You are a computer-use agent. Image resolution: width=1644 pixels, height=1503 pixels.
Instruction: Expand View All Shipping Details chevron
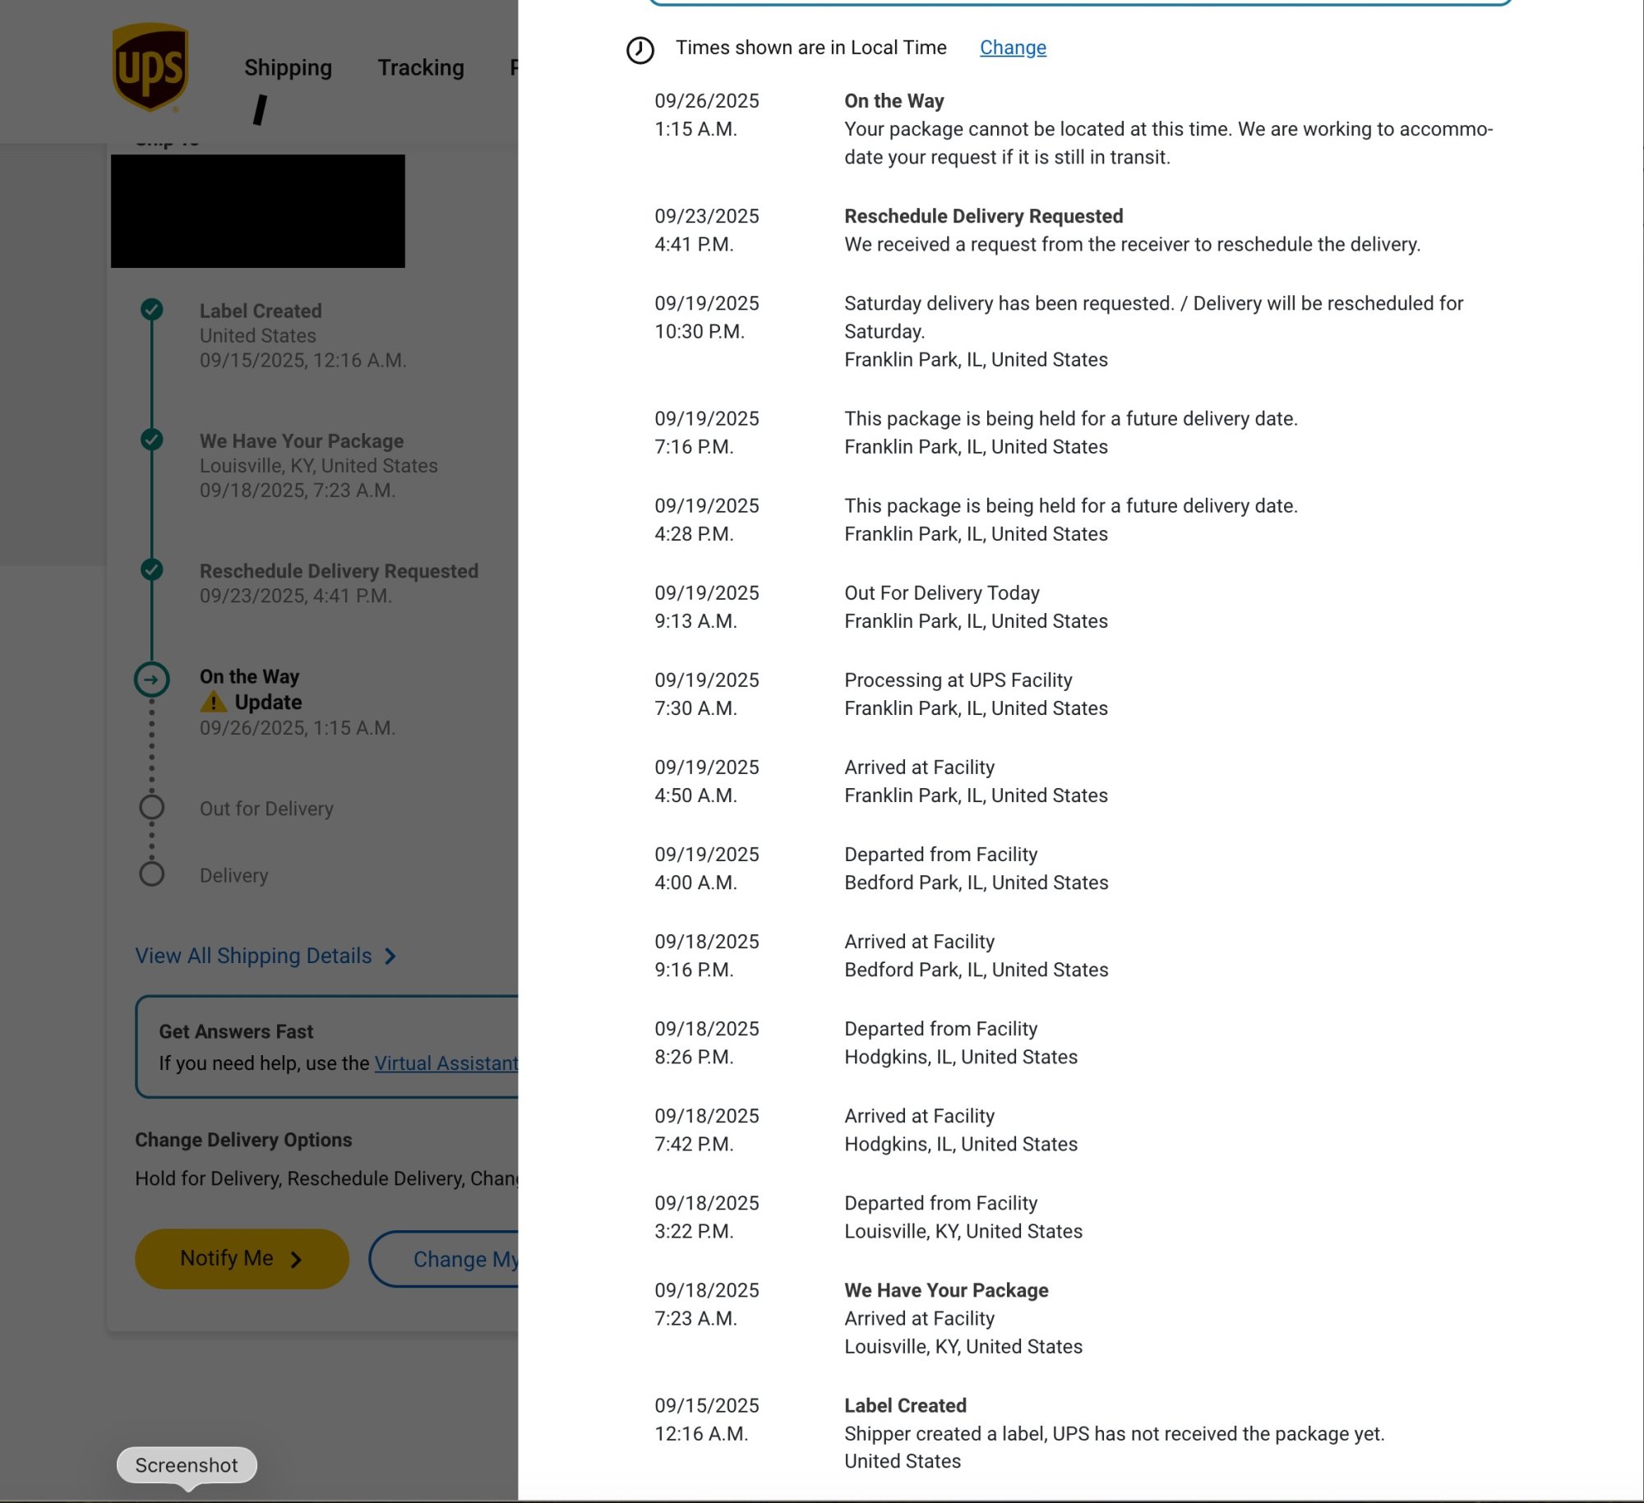click(390, 957)
